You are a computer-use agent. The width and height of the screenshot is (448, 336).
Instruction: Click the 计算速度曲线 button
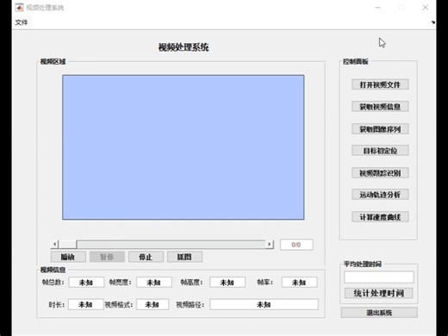tap(380, 217)
